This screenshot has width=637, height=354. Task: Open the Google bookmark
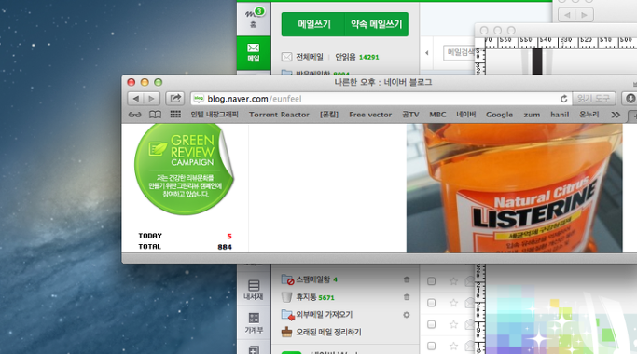tap(499, 115)
